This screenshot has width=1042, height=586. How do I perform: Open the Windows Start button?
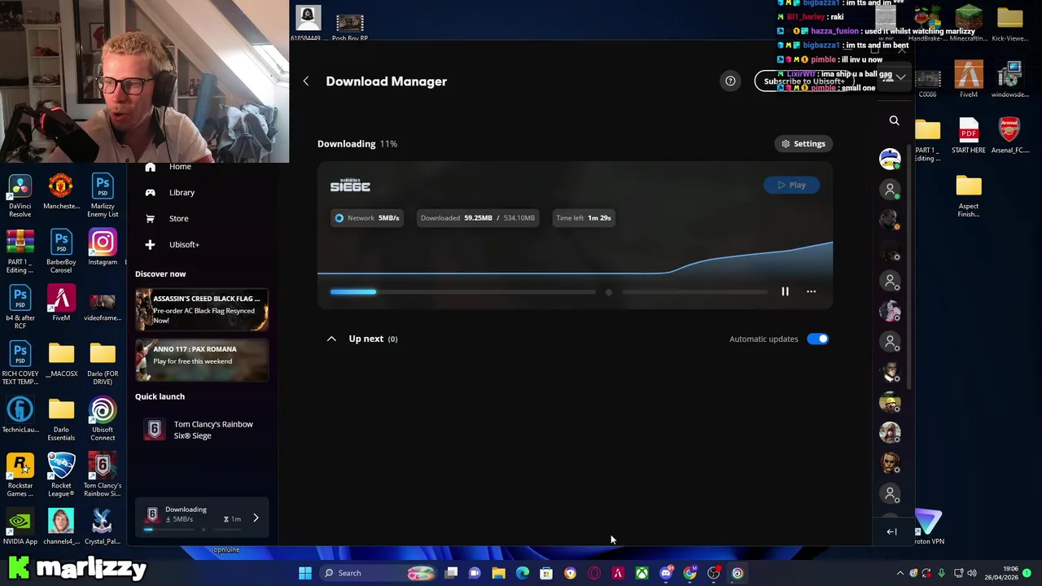click(x=304, y=573)
